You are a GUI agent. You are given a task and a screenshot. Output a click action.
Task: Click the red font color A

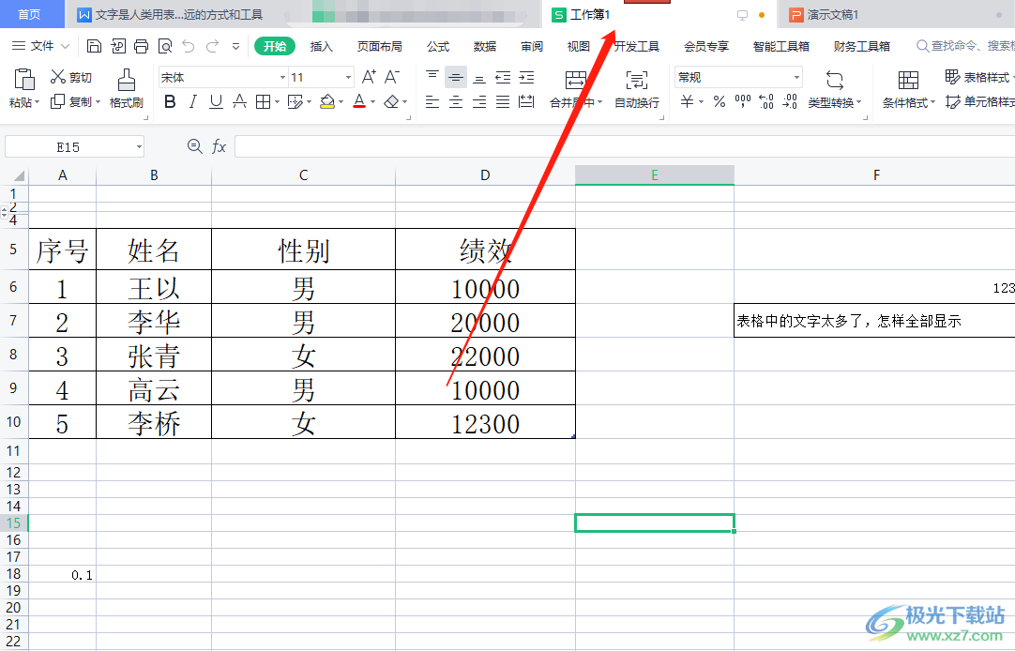point(359,101)
